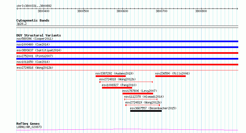Viewport: 246px width, 133px height.
Task: Open the RefSeq Genes track title
Action: click(28, 124)
